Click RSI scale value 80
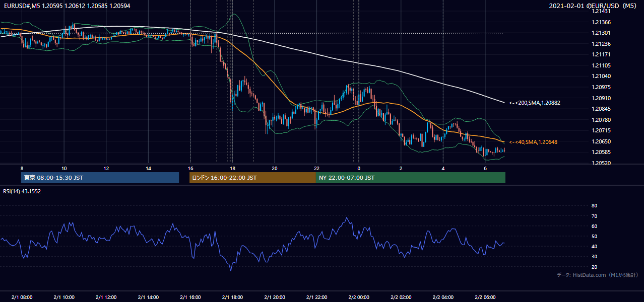 pos(594,206)
